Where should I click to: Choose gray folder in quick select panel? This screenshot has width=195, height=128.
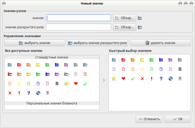click(180, 60)
